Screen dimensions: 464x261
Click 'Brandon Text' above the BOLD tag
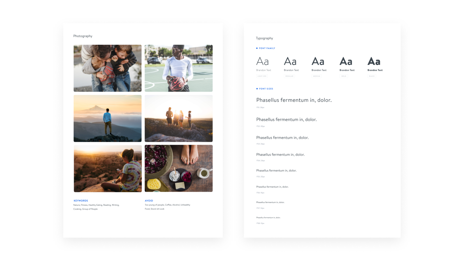347,70
